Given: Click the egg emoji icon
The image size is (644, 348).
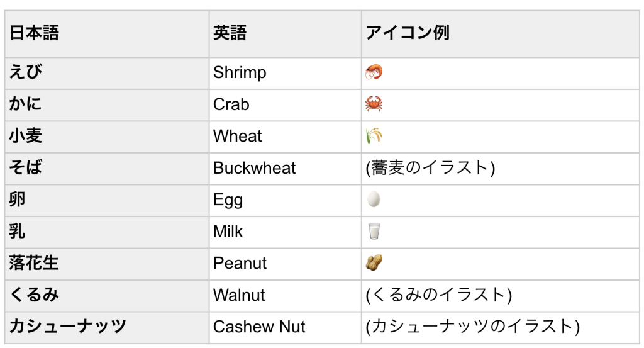Looking at the screenshot, I should 374,199.
